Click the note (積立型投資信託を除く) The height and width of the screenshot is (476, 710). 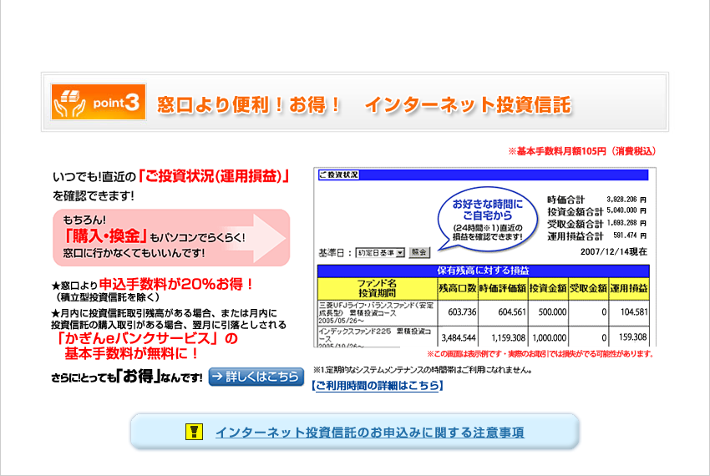tap(108, 297)
